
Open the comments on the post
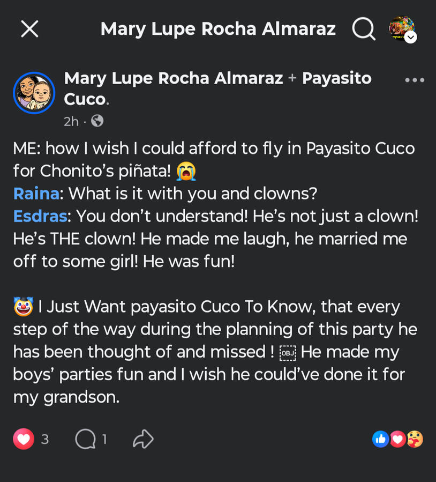pos(85,440)
